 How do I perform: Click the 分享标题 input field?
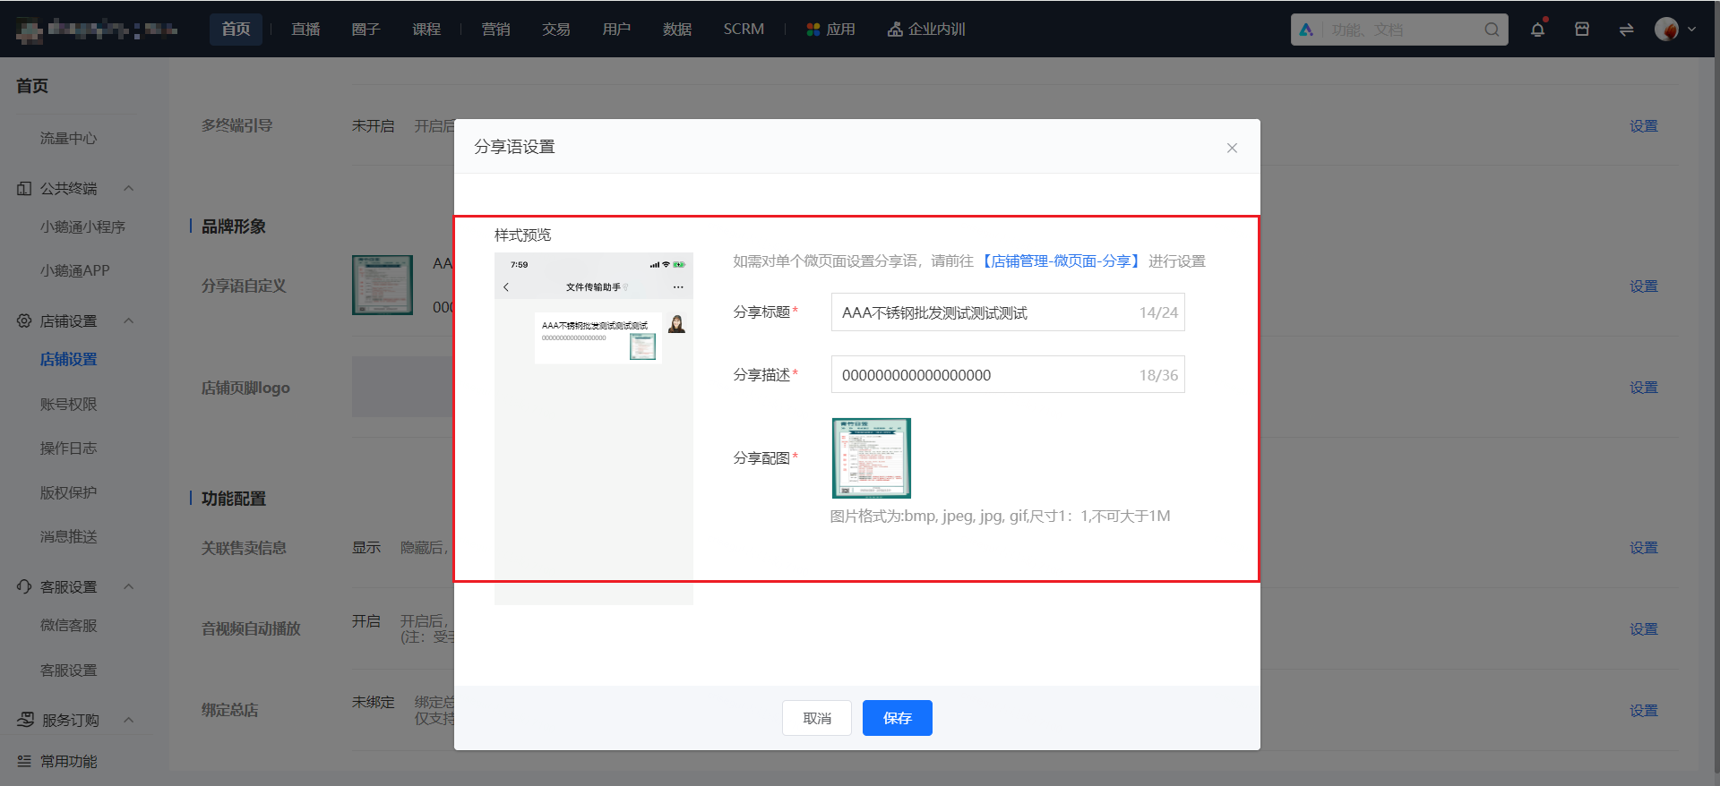(1008, 312)
